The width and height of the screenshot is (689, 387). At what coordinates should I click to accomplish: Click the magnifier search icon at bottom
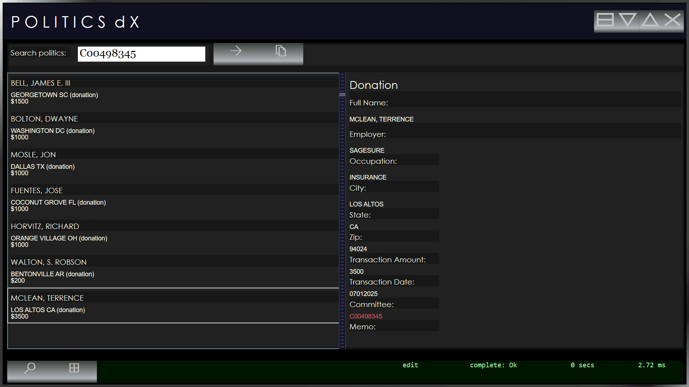pos(30,368)
